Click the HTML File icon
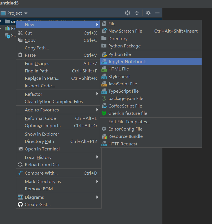 click(104, 69)
